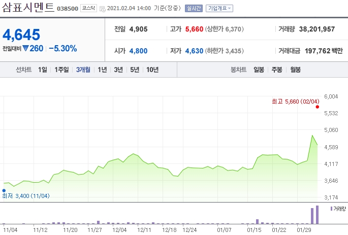Click the 실시간 real-time button
Screen dimensions: 348x235
[194, 9]
